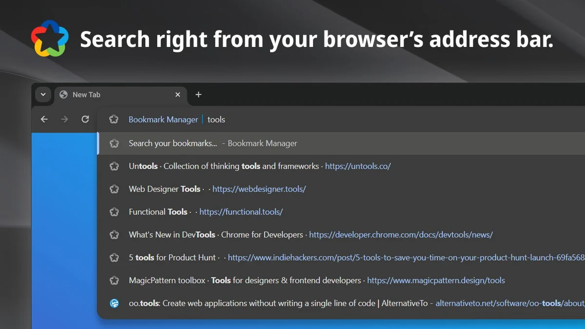
Task: Reload the page with refresh icon
Action: [85, 119]
